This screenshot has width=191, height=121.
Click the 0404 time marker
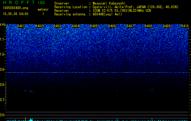[76, 26]
